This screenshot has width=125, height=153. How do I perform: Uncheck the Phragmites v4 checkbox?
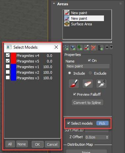[x=8, y=55]
